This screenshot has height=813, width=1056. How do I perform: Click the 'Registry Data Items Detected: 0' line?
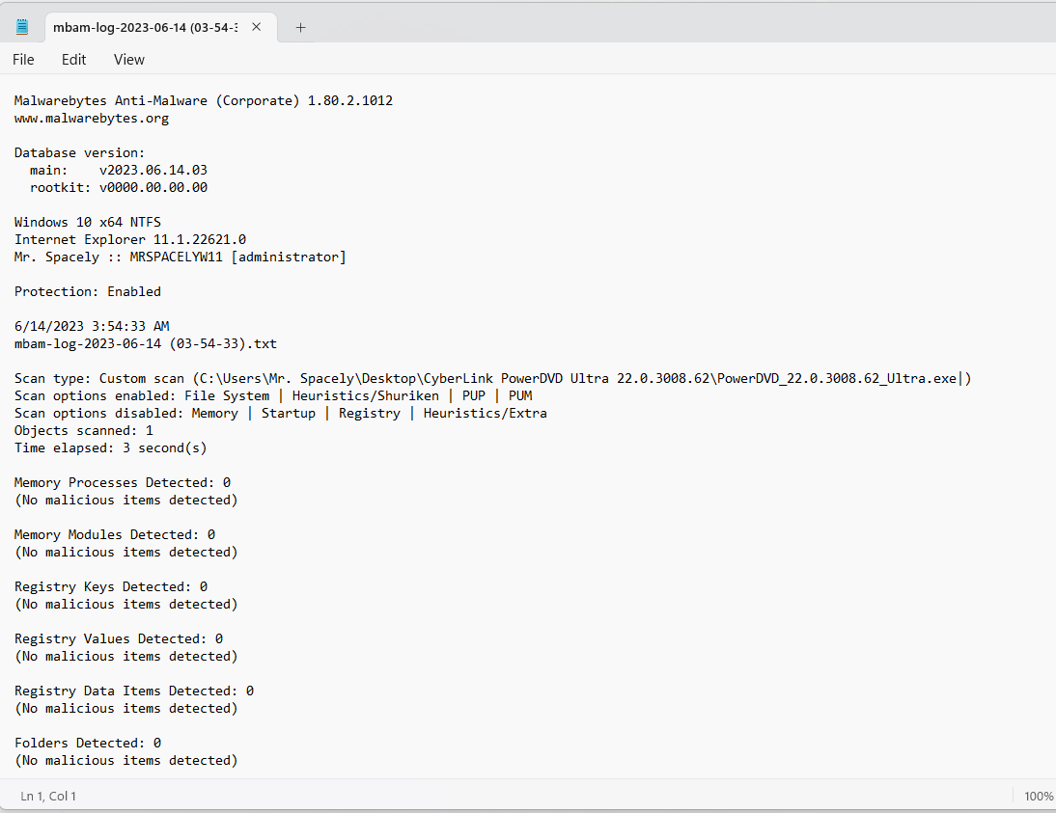pos(134,691)
